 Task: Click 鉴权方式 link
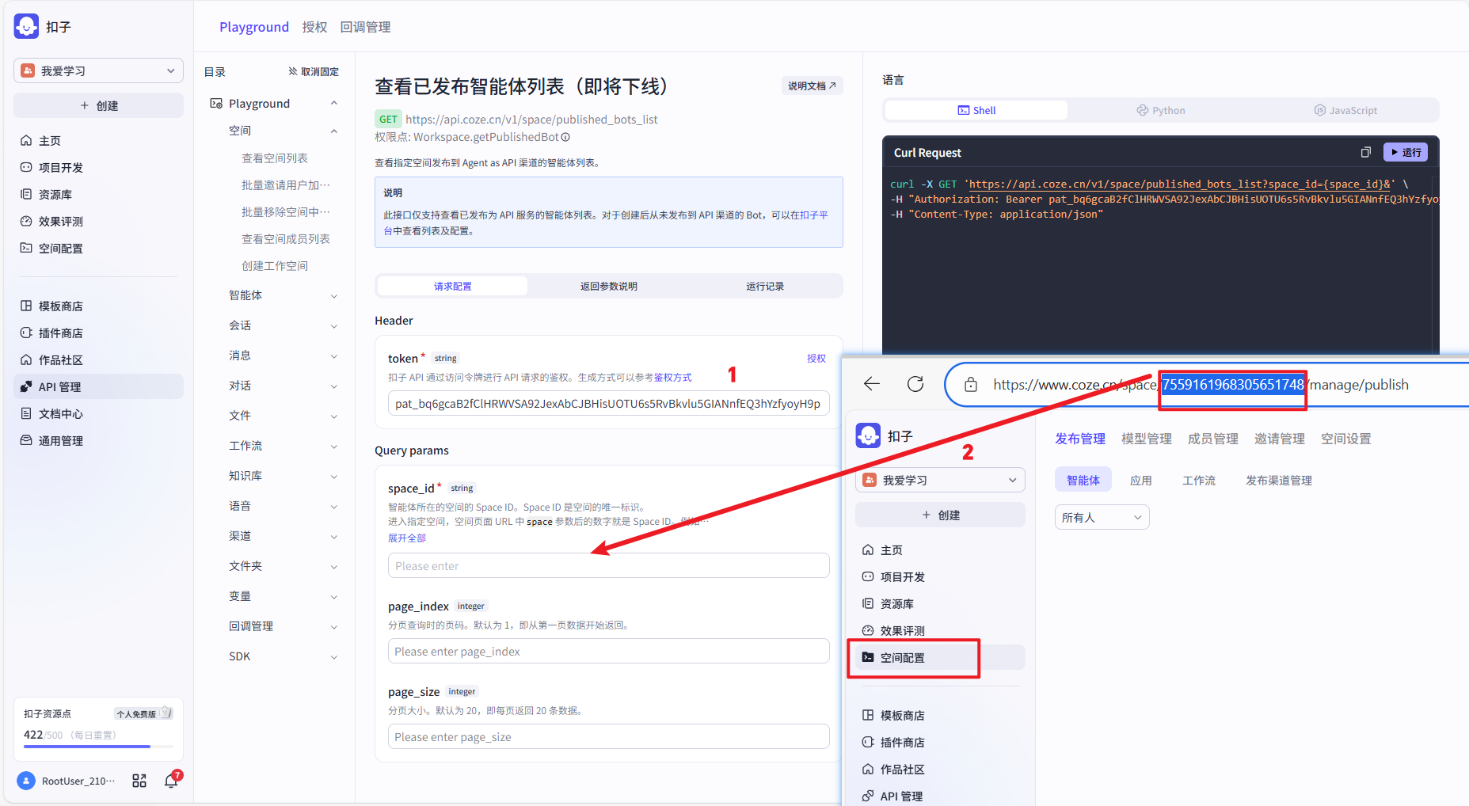point(672,378)
